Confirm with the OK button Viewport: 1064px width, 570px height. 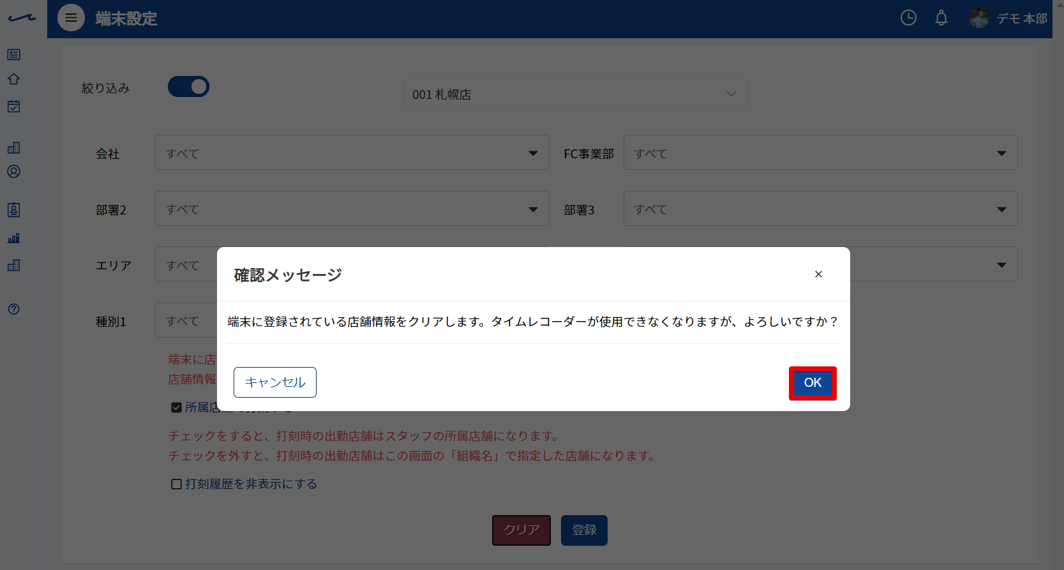(x=813, y=383)
